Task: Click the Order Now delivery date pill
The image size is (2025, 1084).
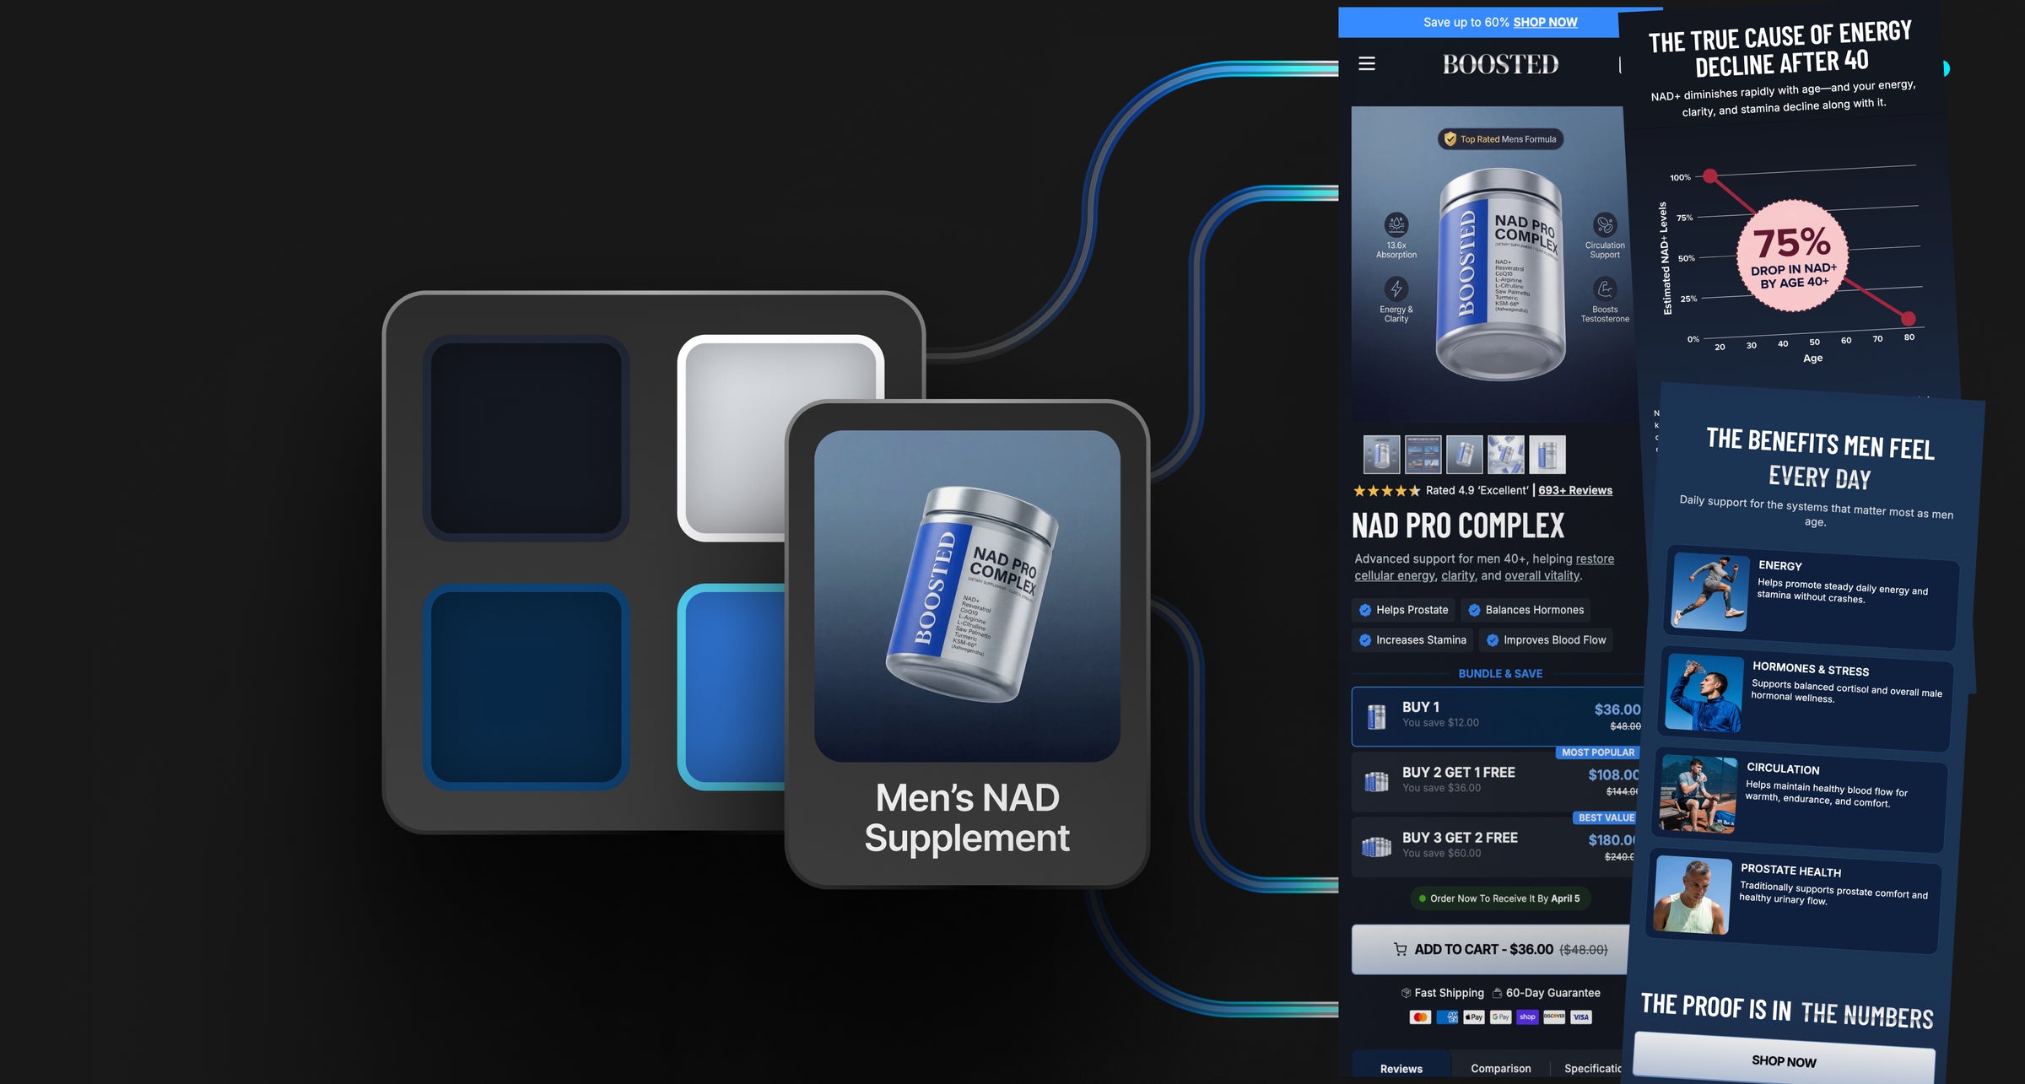Action: [1500, 898]
